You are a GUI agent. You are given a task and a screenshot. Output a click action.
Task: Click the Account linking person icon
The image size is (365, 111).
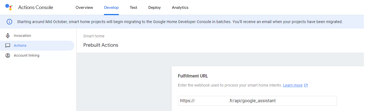click(x=8, y=56)
